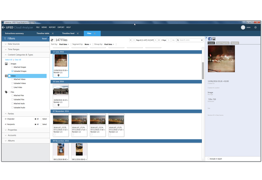Open the Segment by None dropdown
This screenshot has width=262, height=180.
[87, 44]
